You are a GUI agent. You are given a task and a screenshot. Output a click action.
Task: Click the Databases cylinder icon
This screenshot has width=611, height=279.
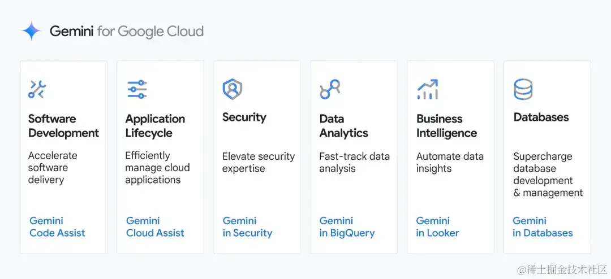tap(523, 89)
